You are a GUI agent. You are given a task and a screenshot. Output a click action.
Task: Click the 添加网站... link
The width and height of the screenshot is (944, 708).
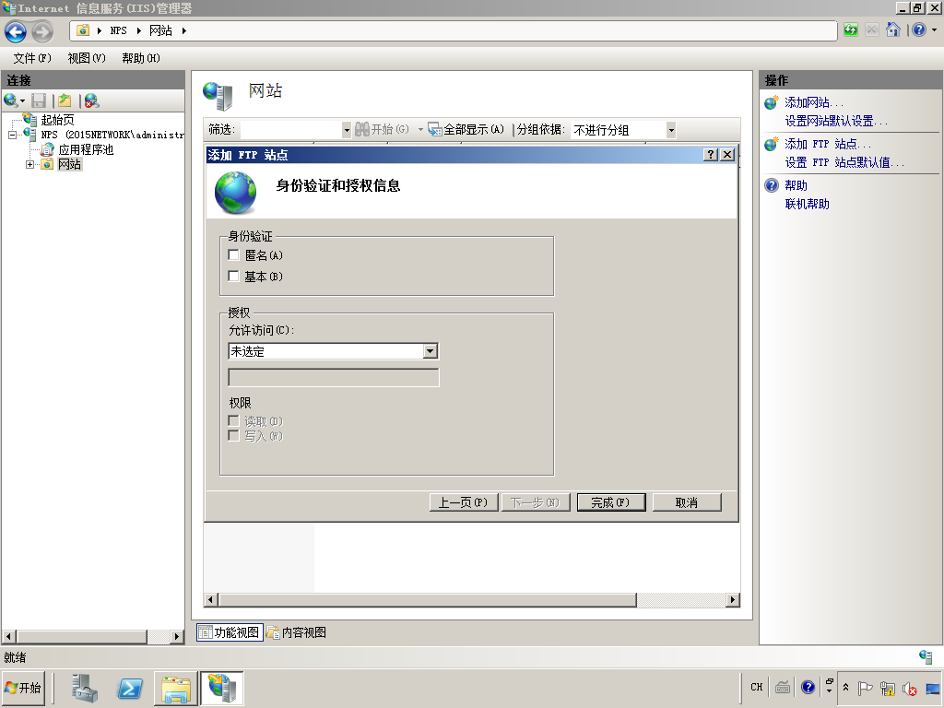pyautogui.click(x=813, y=102)
